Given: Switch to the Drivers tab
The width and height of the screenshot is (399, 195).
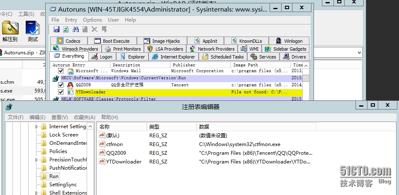Looking at the screenshot, I should 294,57.
